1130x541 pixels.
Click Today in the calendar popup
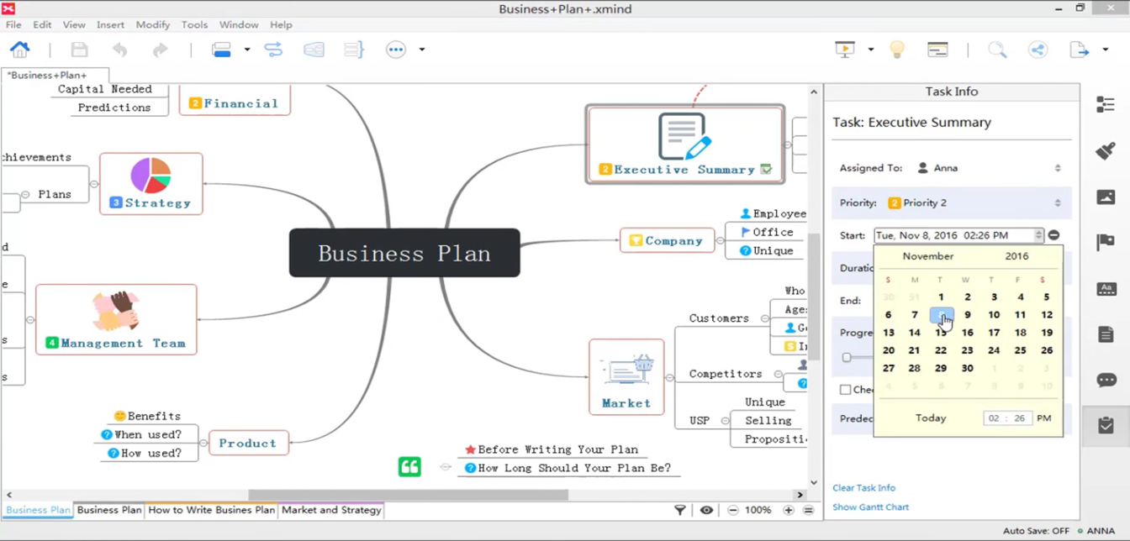tap(931, 418)
